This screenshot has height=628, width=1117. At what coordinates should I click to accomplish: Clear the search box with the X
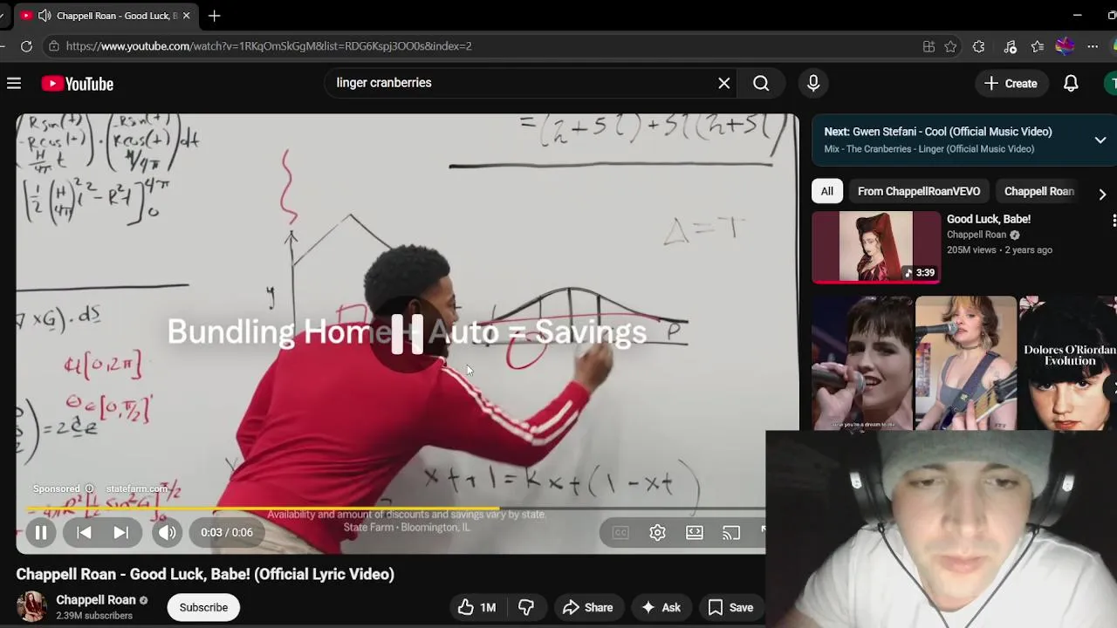coord(723,83)
